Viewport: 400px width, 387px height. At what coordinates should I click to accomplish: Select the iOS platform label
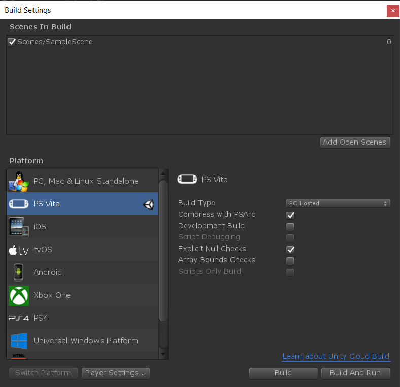(40, 227)
